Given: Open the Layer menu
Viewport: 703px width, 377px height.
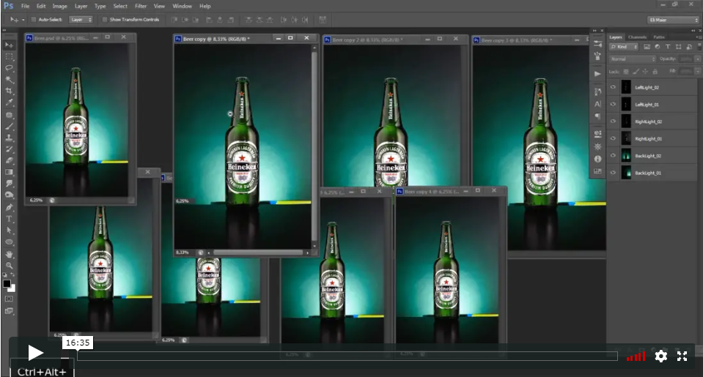Looking at the screenshot, I should pyautogui.click(x=81, y=7).
